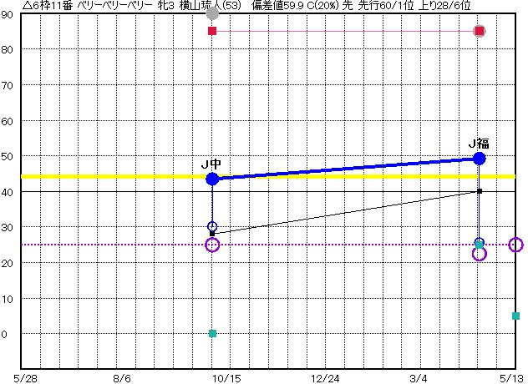Click the teal square at the far right near value 5

click(x=515, y=316)
